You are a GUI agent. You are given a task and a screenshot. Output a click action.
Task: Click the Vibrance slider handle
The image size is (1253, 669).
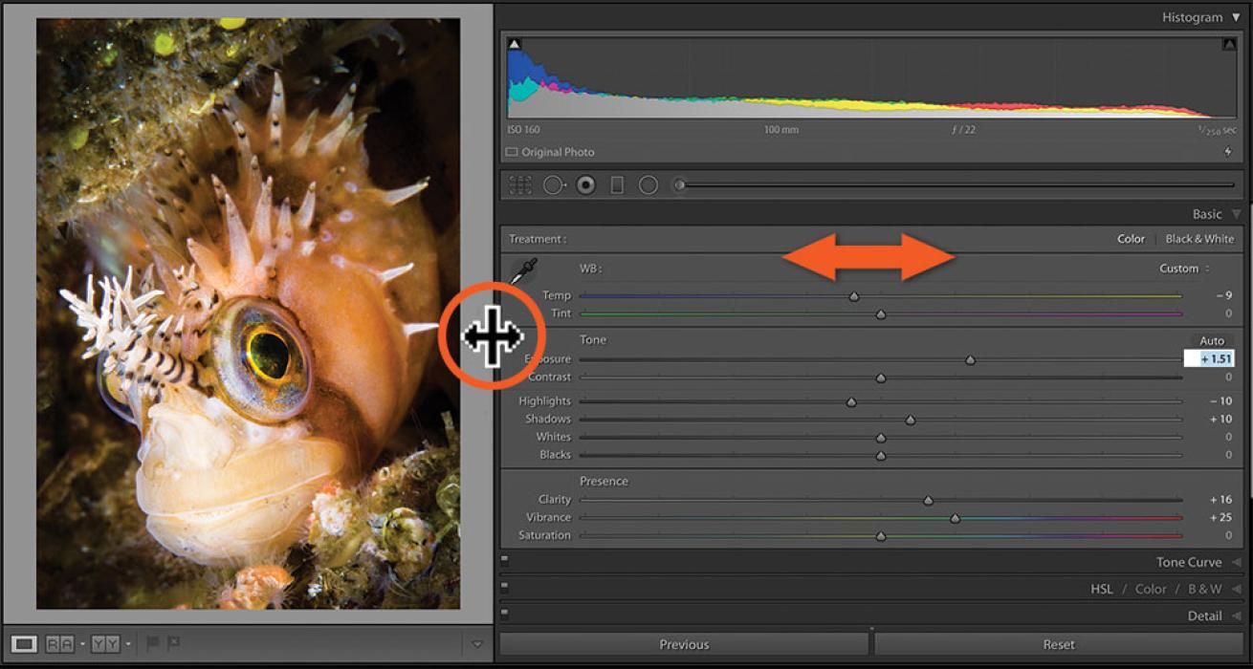(955, 518)
